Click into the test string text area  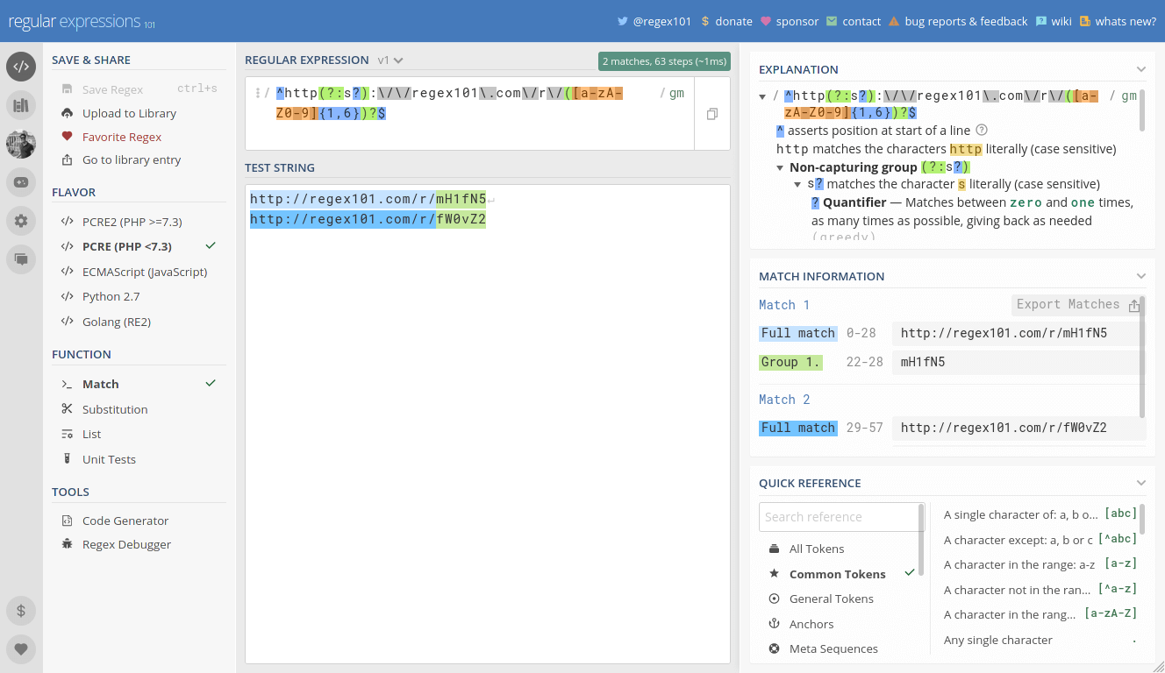click(x=488, y=424)
